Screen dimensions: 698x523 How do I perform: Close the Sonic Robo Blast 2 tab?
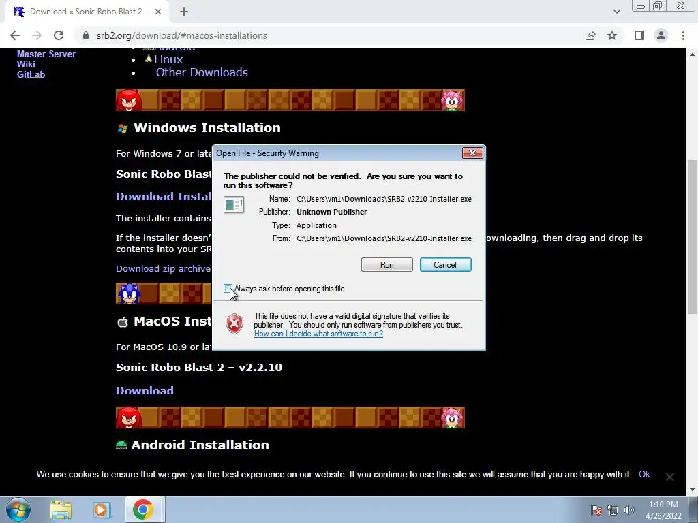[x=158, y=12]
